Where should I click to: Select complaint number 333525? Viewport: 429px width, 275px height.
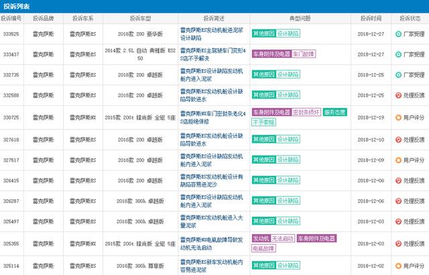11,34
